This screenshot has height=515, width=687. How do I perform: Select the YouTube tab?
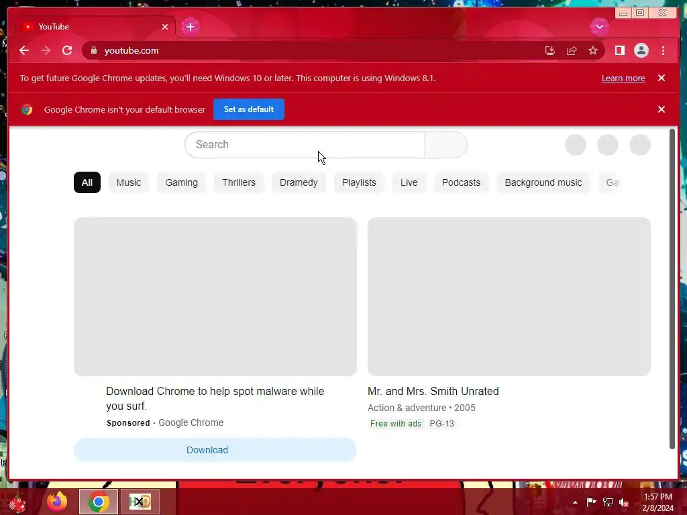95,27
